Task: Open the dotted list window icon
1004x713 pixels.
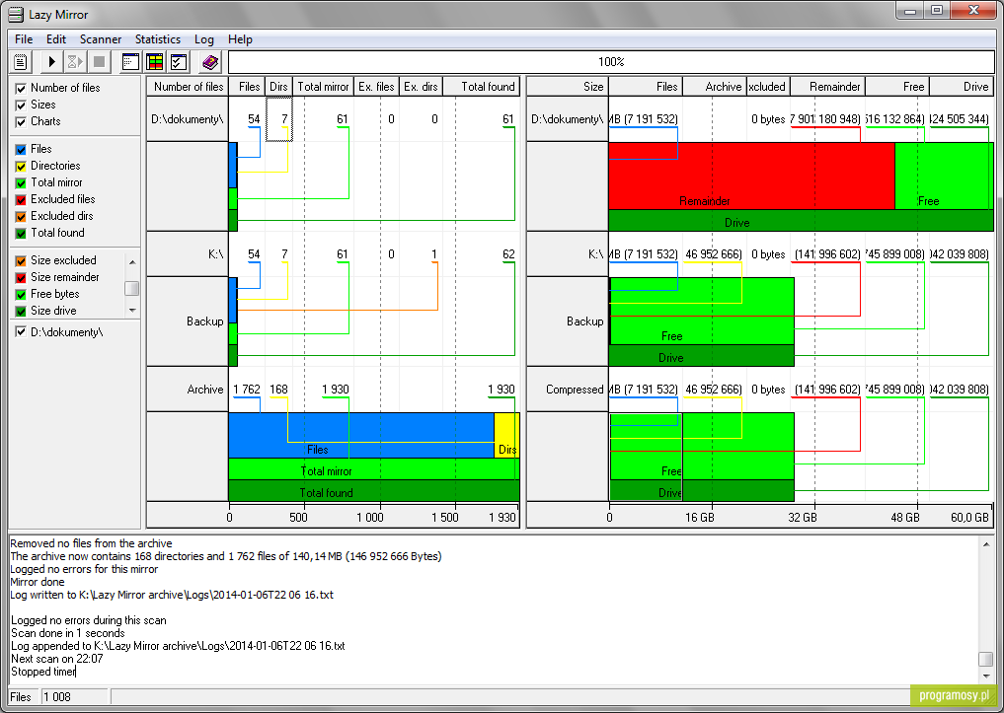Action: (x=130, y=62)
